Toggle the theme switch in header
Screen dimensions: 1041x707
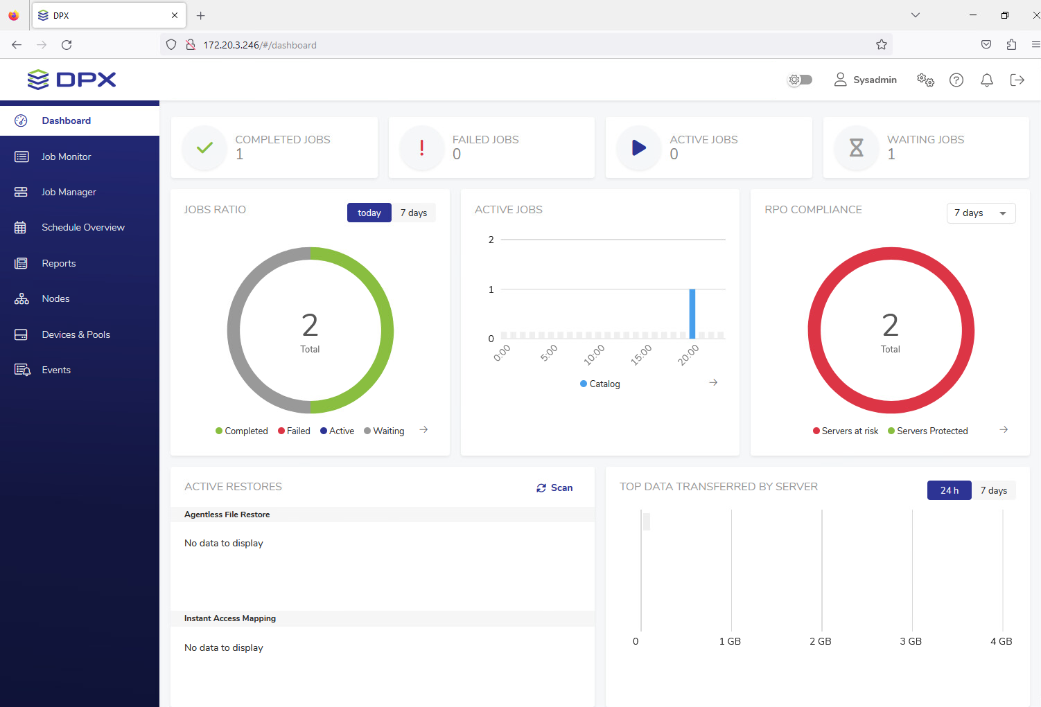tap(800, 80)
